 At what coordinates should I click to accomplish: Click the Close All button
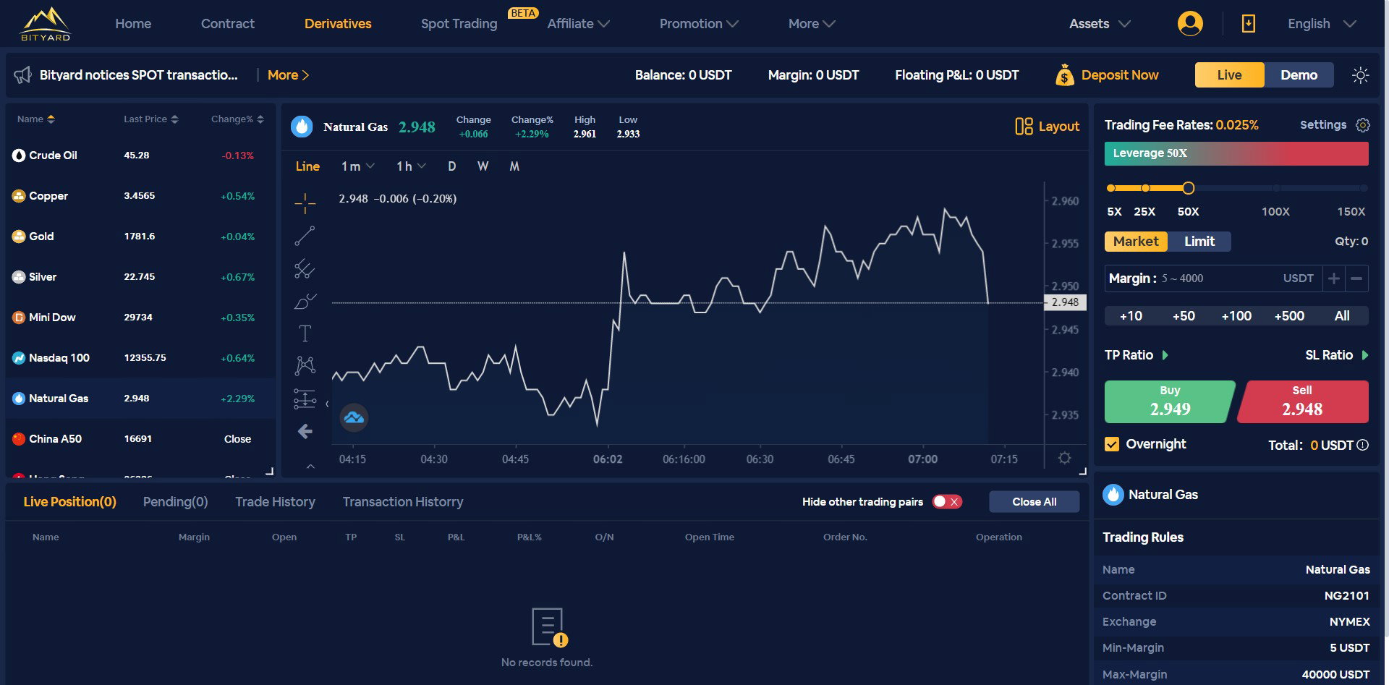[x=1034, y=502]
